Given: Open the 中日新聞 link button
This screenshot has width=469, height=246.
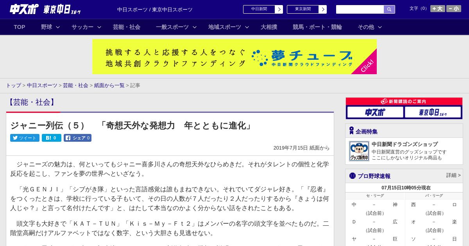Looking at the screenshot, I should 259,9.
